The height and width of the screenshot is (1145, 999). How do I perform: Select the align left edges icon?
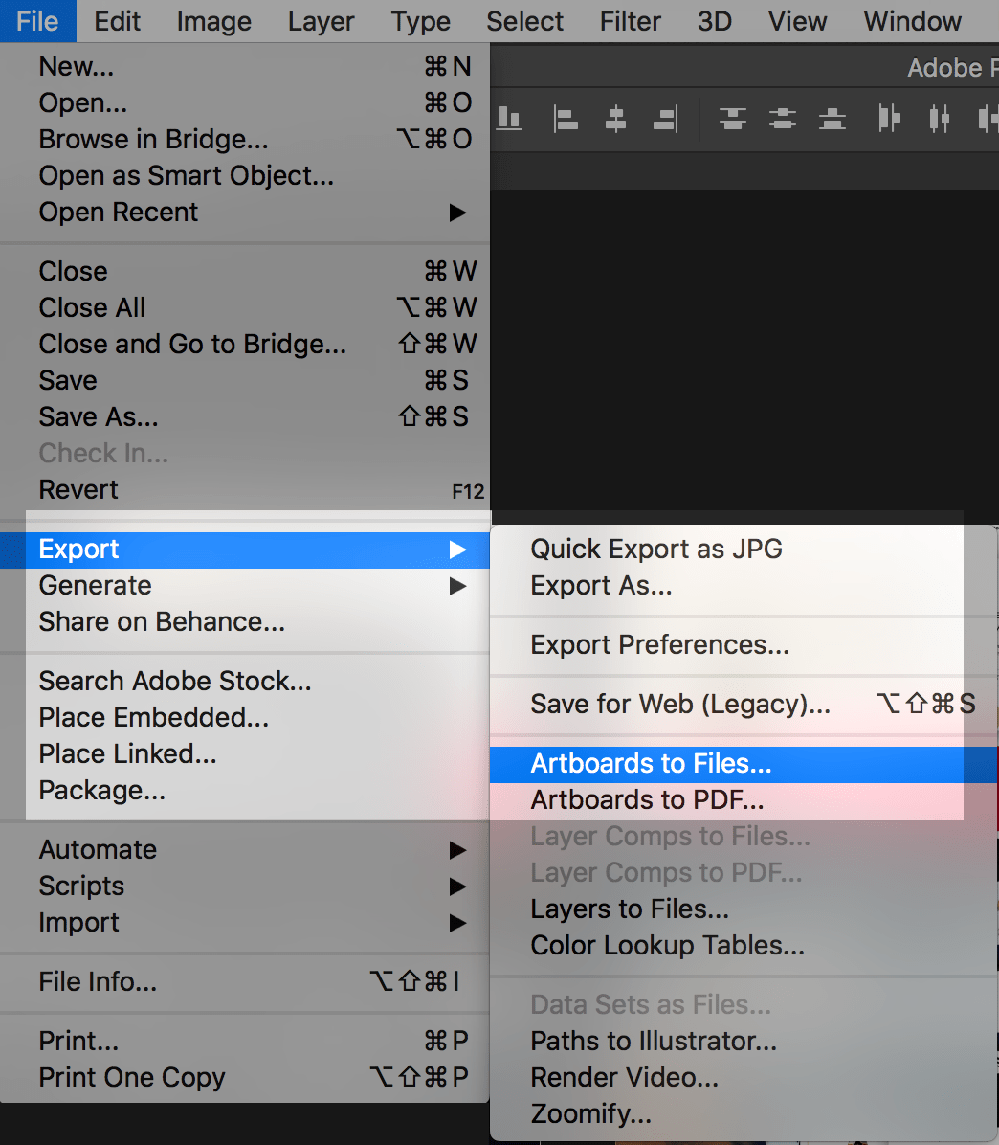pos(566,119)
